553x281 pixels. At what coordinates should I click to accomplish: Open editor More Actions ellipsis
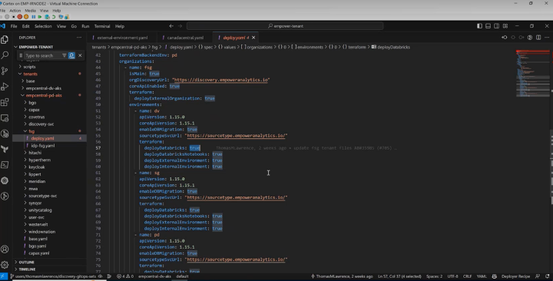547,38
